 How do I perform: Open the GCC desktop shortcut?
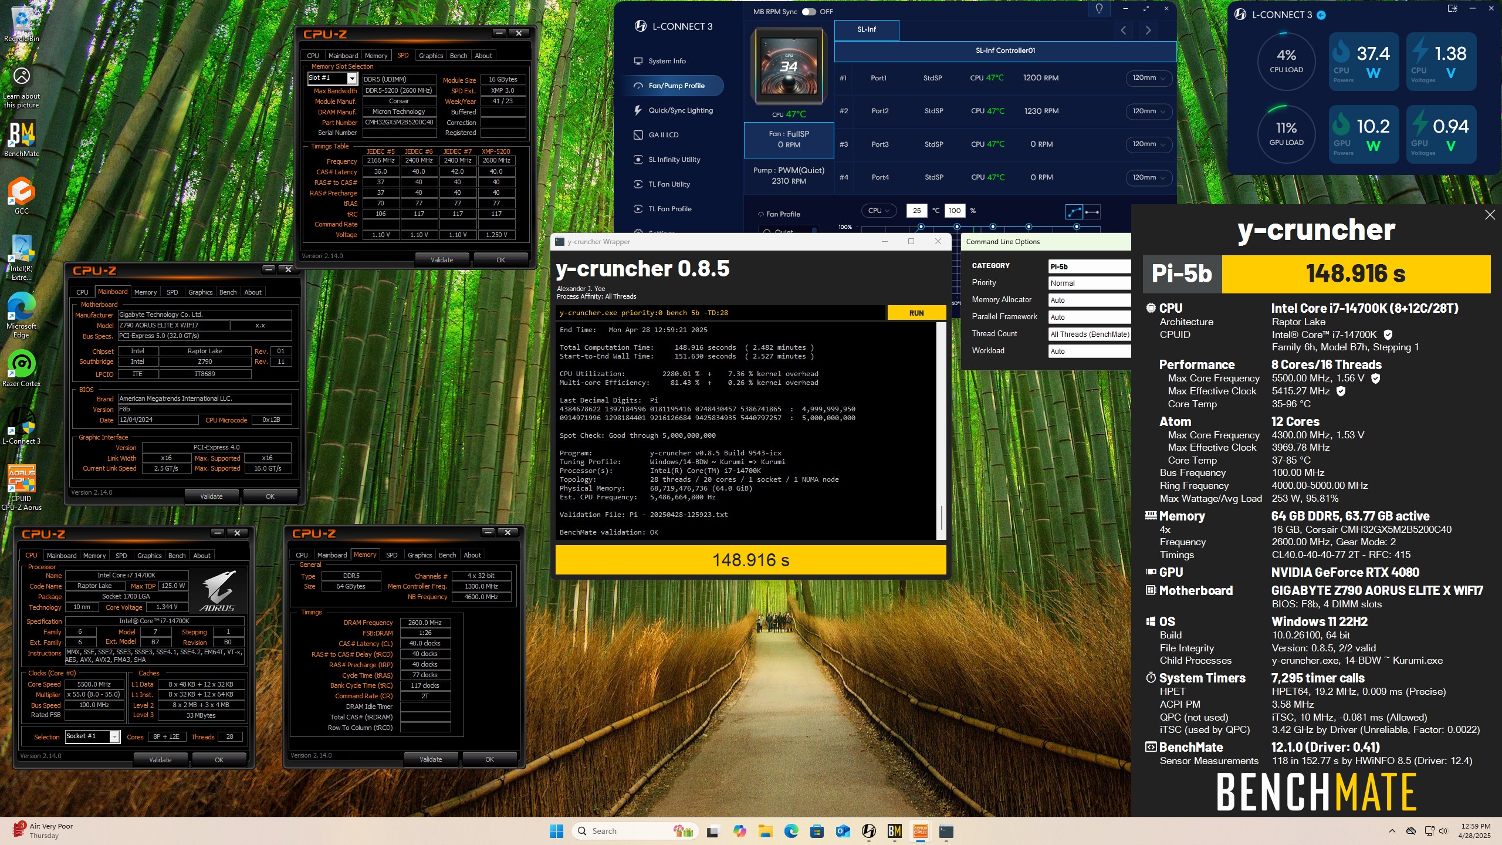tap(21, 195)
